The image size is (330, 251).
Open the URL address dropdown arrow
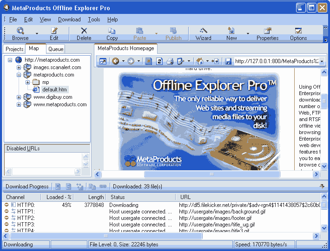322,61
